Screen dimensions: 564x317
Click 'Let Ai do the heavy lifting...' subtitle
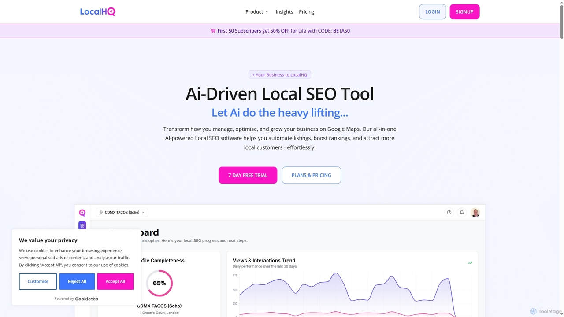[280, 113]
